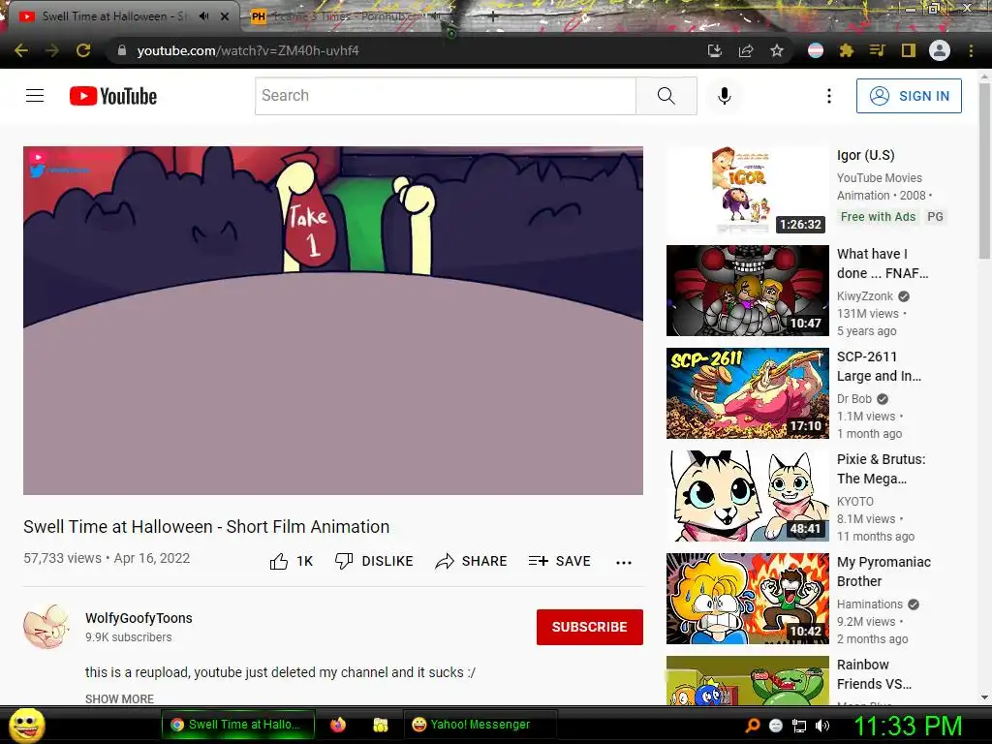
Task: Share this page icon in address bar
Action: click(746, 50)
